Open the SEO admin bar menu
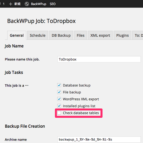This screenshot has height=143, width=143. [x=53, y=4]
